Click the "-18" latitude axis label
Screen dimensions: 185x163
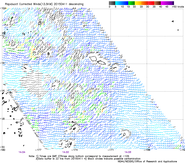point(2,119)
